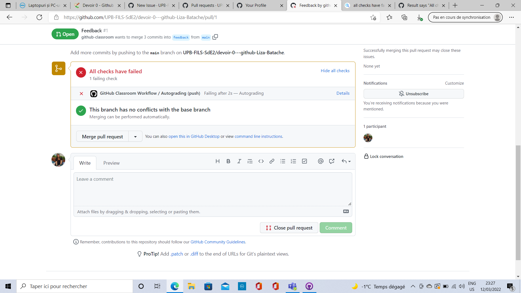Click the green Comment button
Viewport: 521px width, 293px height.
pyautogui.click(x=336, y=228)
